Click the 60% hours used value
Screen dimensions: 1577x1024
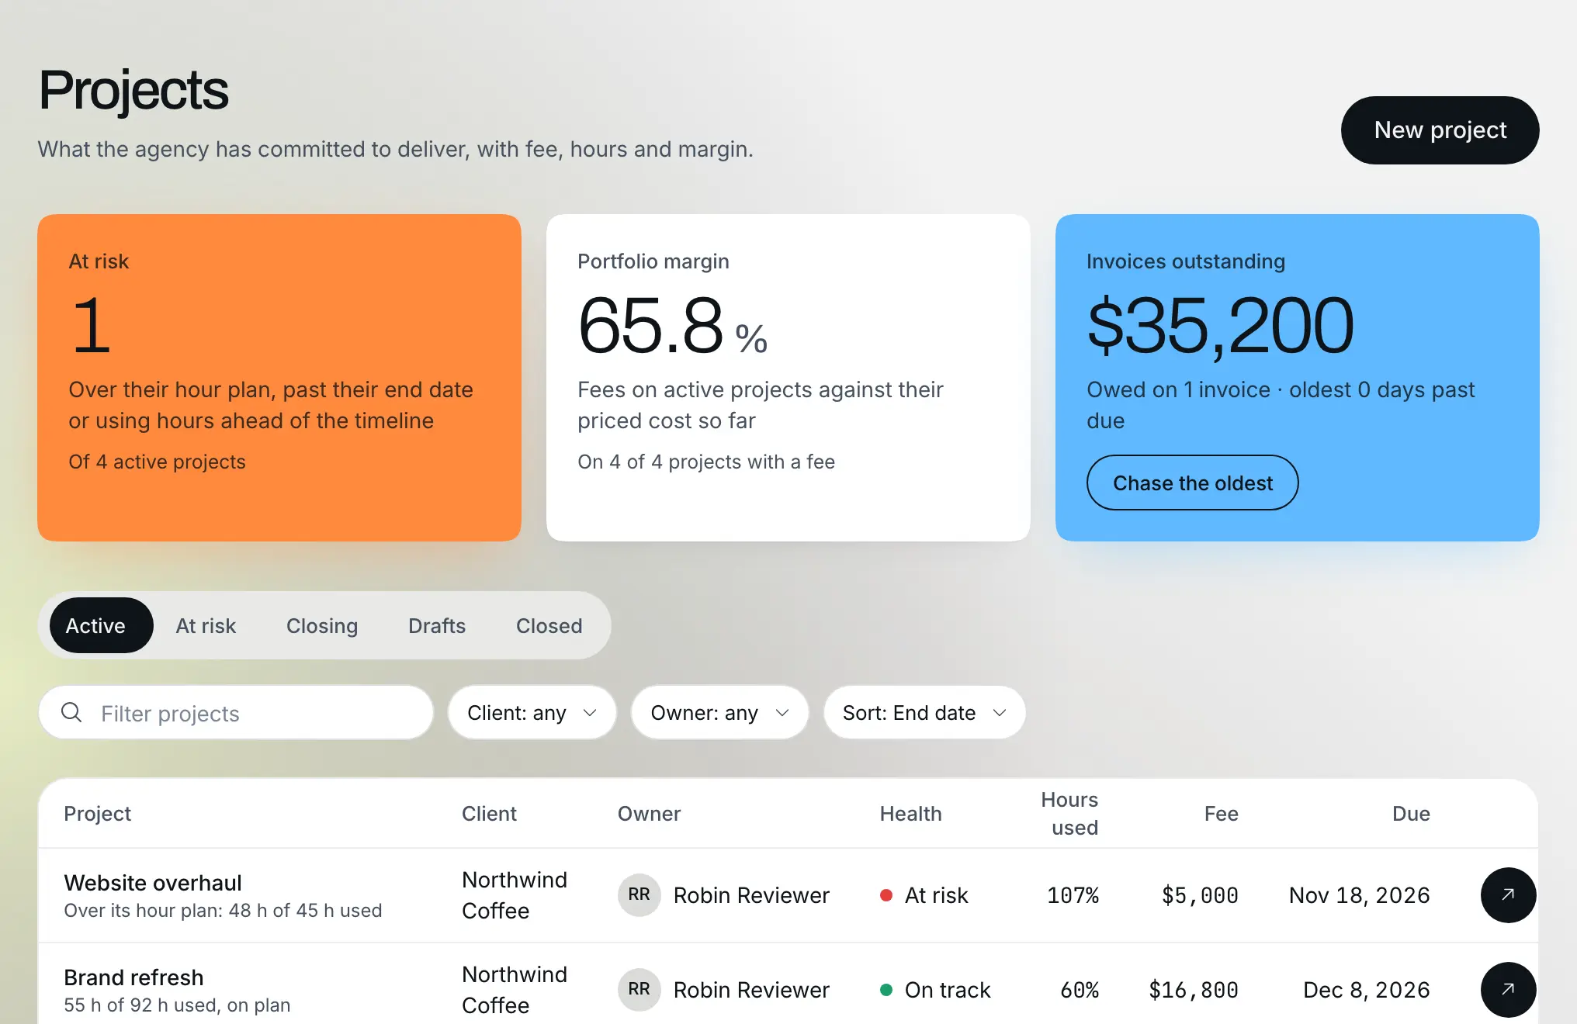point(1080,990)
